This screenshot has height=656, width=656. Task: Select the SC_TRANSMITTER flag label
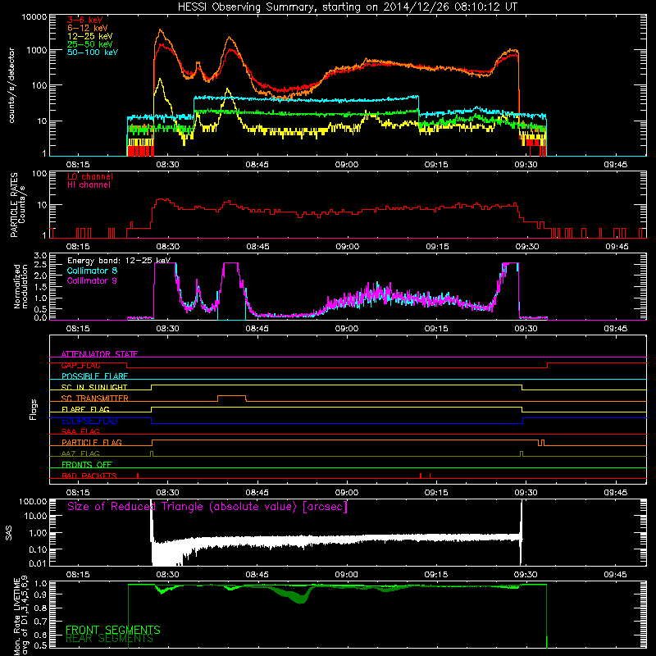pyautogui.click(x=95, y=399)
